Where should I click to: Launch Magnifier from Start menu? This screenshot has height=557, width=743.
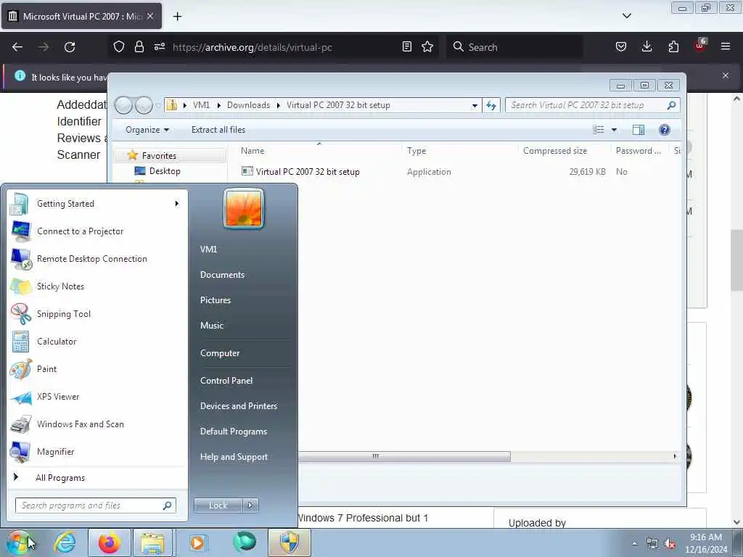(55, 451)
